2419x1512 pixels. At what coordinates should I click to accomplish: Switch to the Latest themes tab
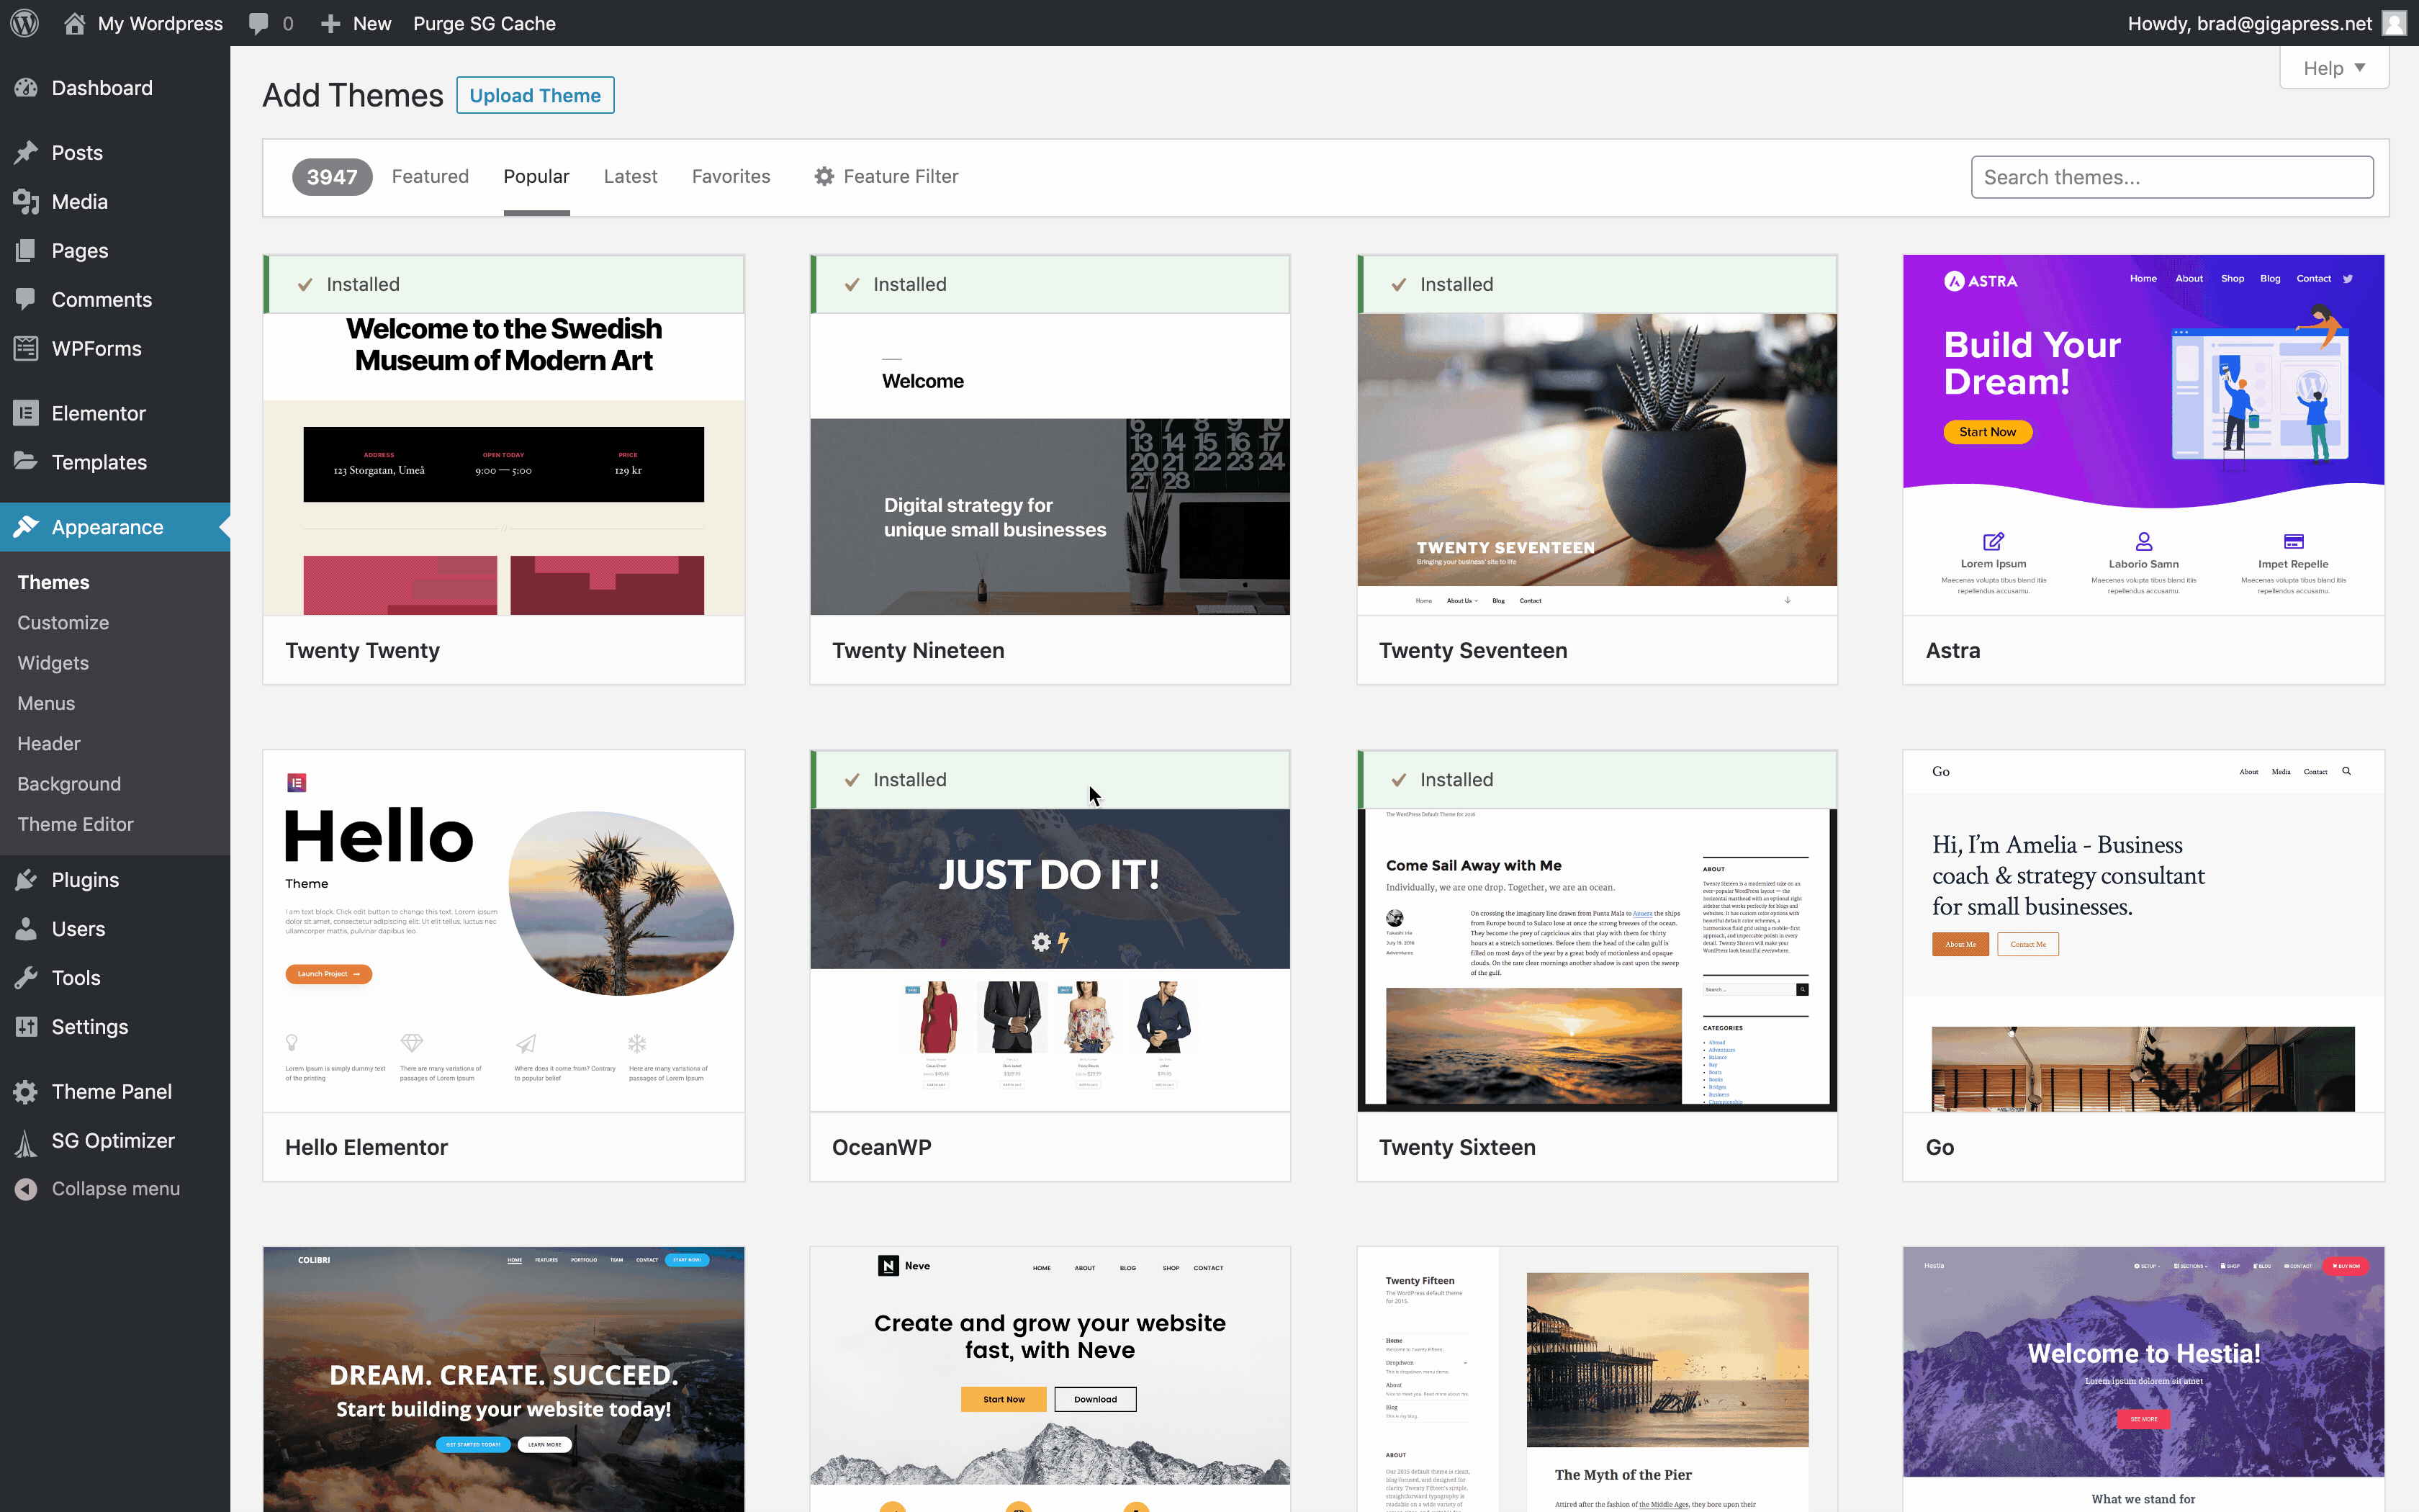coord(631,176)
